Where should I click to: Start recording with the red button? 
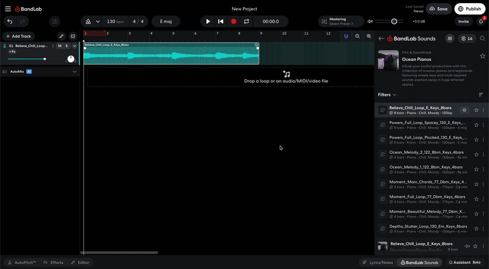(233, 21)
